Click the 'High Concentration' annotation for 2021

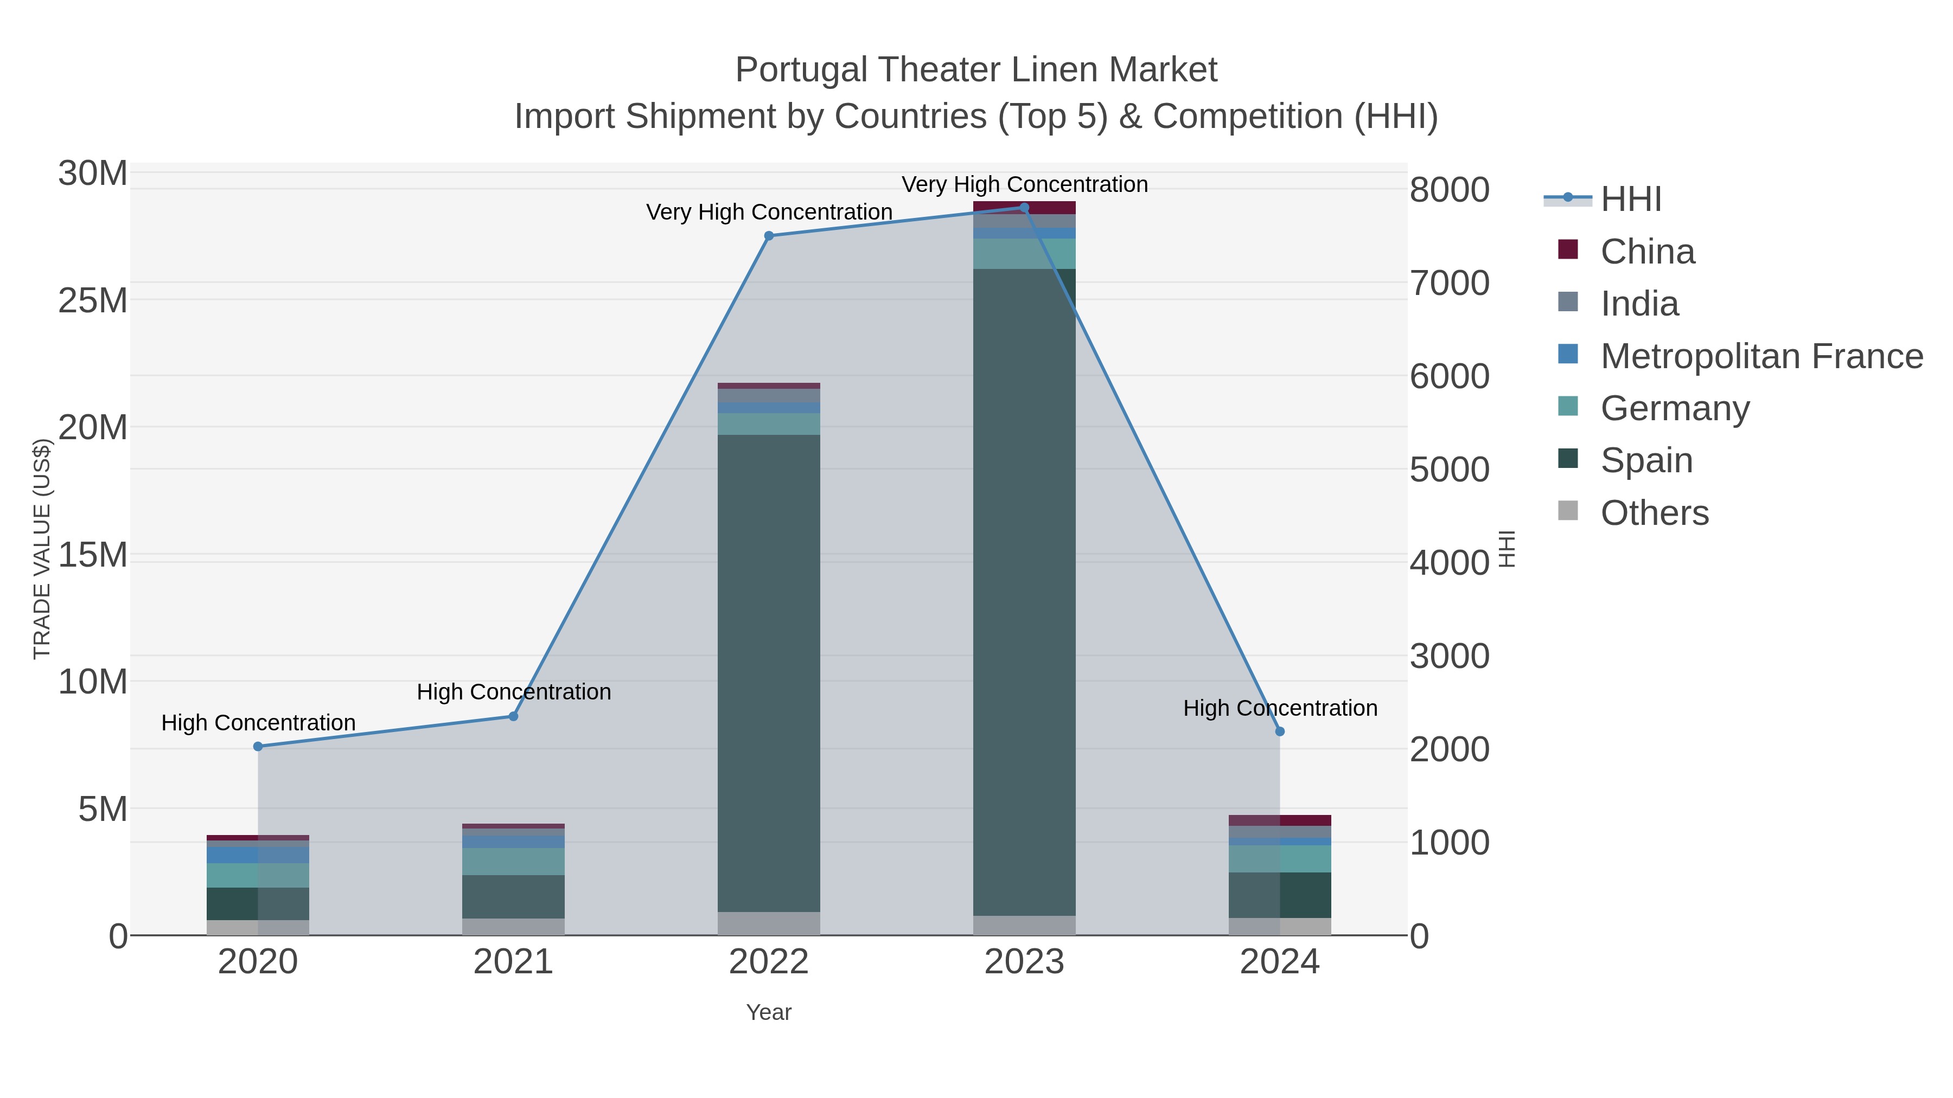click(x=513, y=692)
